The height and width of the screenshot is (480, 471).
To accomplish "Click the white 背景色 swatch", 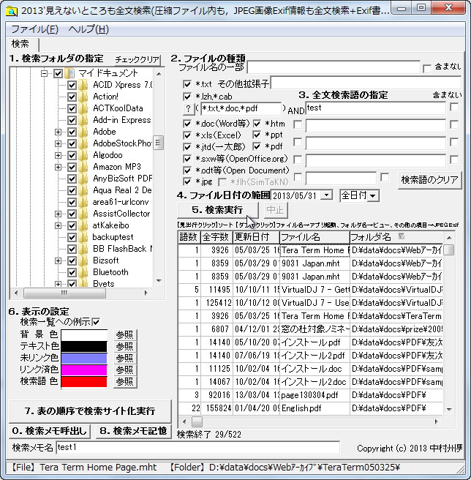I will [x=84, y=335].
